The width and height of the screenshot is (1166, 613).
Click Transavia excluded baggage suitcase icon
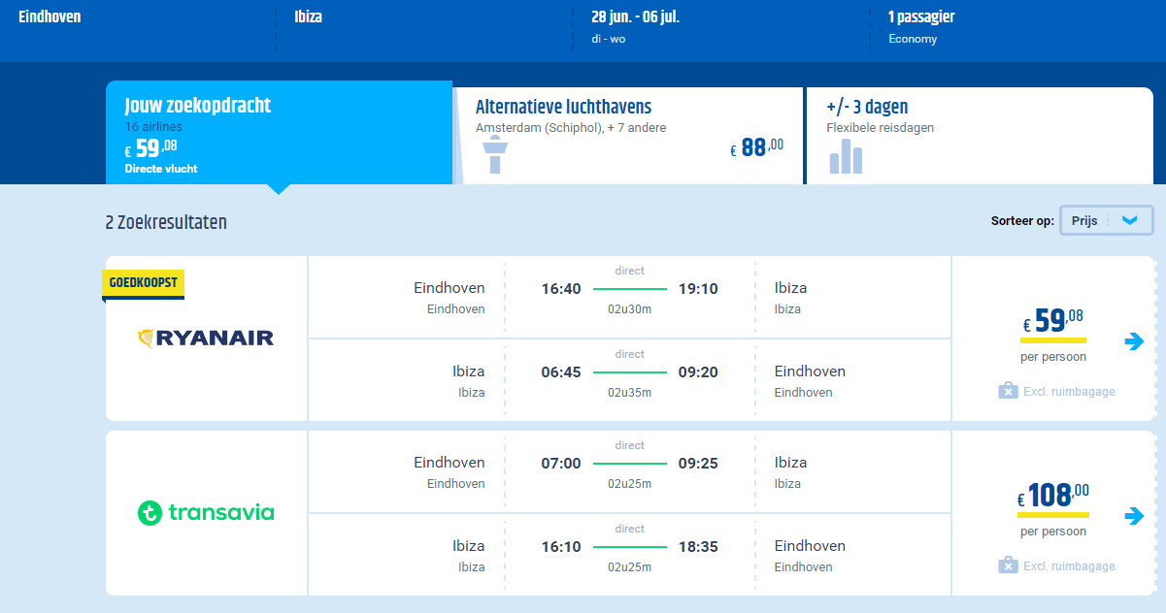point(1008,565)
